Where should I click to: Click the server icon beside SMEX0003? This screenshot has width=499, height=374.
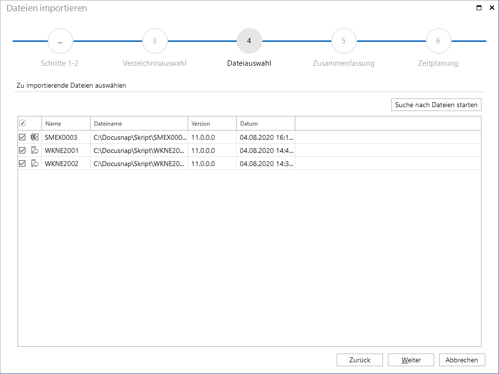tap(35, 137)
